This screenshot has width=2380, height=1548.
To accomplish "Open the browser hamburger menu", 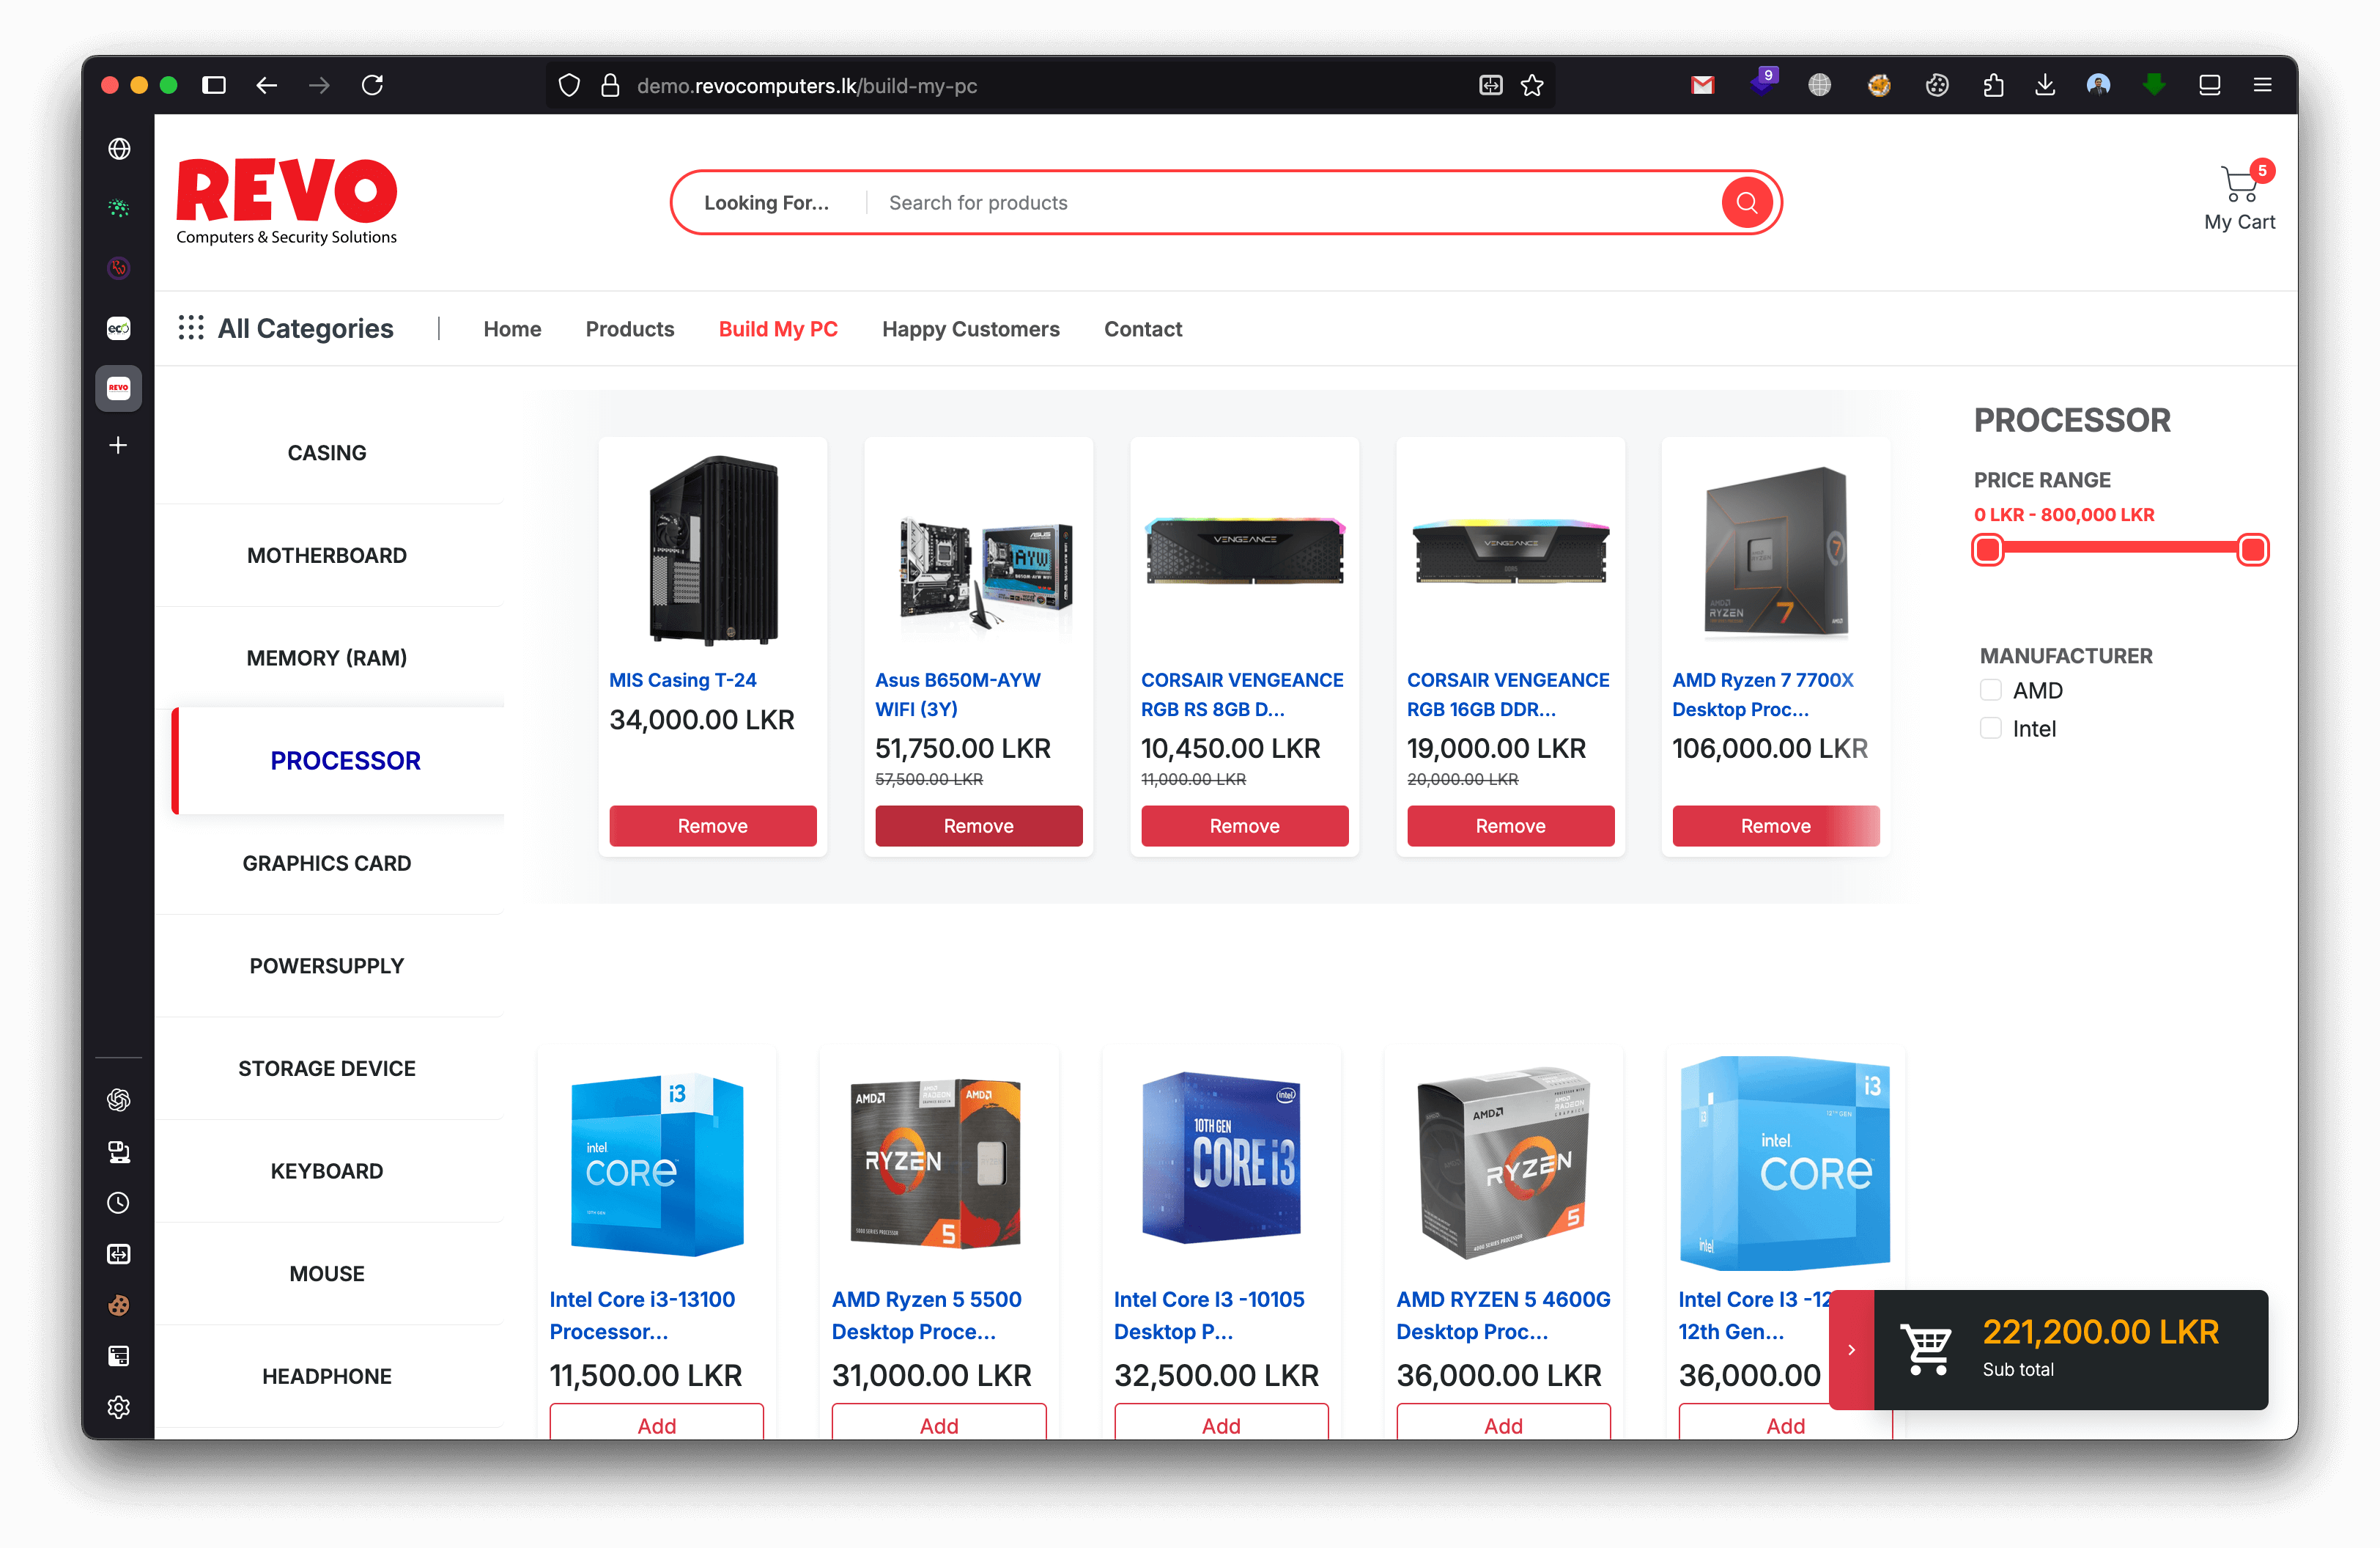I will tap(2262, 85).
